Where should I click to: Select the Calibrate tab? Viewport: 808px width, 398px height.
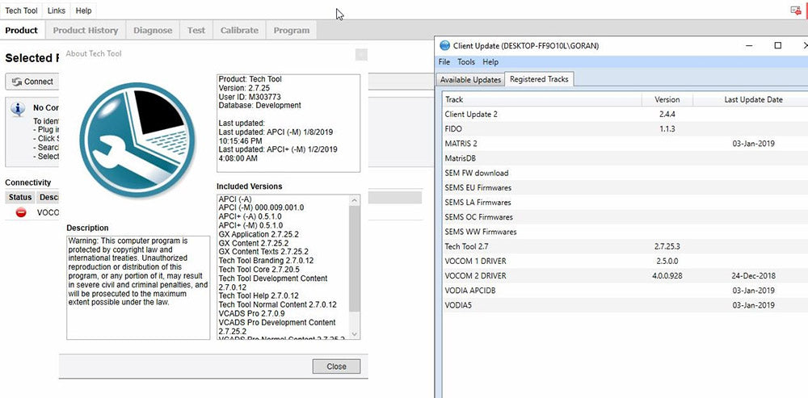[239, 30]
